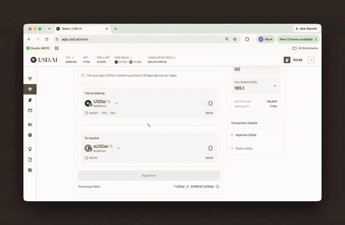345x225 pixels.
Task: Reload the page
Action: [47, 39]
